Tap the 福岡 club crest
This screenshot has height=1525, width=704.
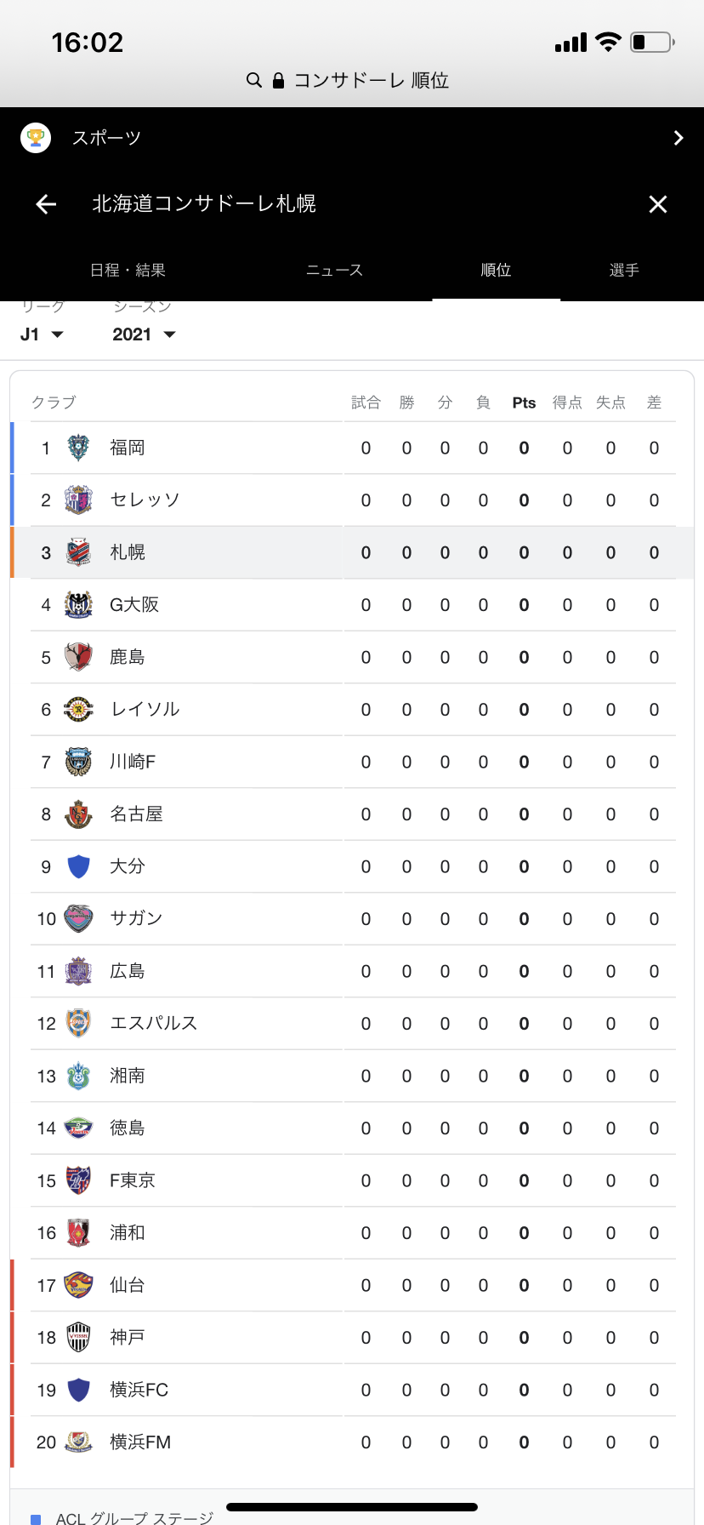tap(78, 448)
